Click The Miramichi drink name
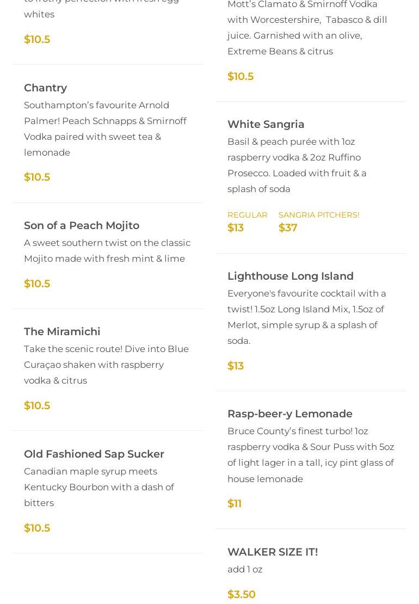The image size is (419, 604). tap(62, 331)
